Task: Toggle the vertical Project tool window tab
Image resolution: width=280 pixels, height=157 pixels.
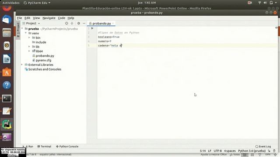Action: (x=18, y=30)
